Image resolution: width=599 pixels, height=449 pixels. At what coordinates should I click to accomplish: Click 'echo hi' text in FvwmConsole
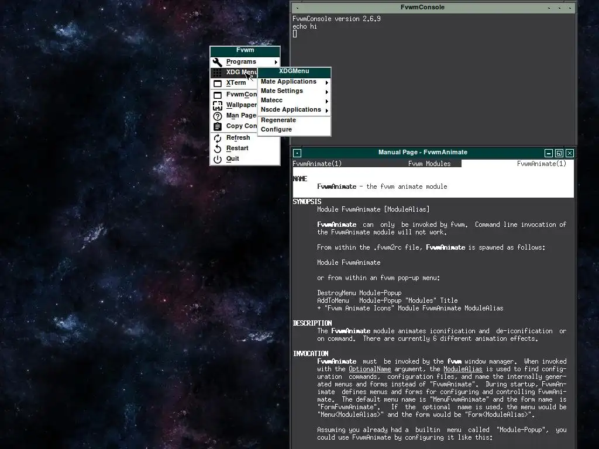click(304, 26)
